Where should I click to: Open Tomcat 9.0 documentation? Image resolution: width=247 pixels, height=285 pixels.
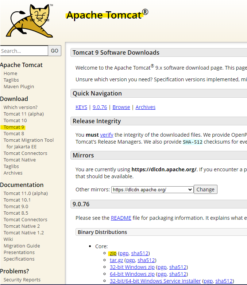(16, 207)
